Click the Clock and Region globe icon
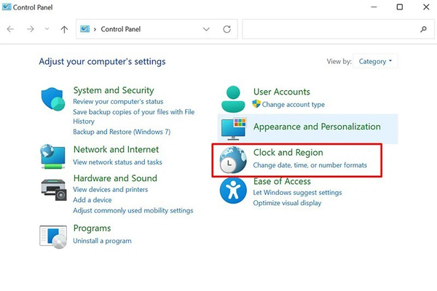The image size is (437, 291). click(x=233, y=160)
